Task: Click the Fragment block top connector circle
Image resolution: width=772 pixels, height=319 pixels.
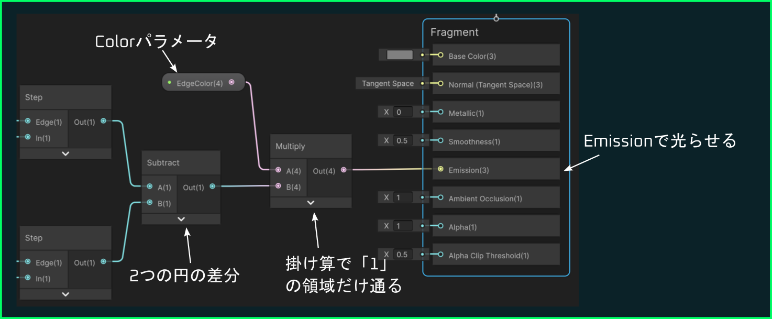Action: point(496,19)
